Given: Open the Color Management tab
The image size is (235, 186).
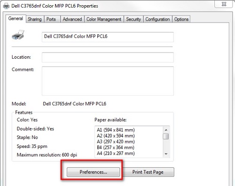Looking at the screenshot, I should [x=104, y=19].
